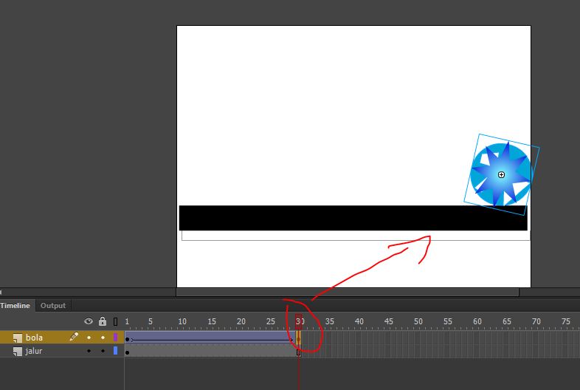Select end frame 30 on jalur layer

[299, 352]
